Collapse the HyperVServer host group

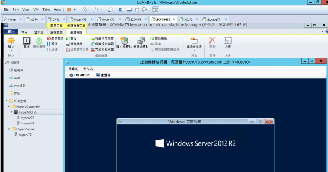click(10, 129)
